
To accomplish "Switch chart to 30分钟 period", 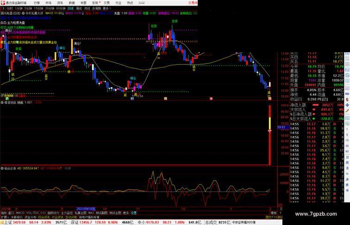I will [50, 8].
